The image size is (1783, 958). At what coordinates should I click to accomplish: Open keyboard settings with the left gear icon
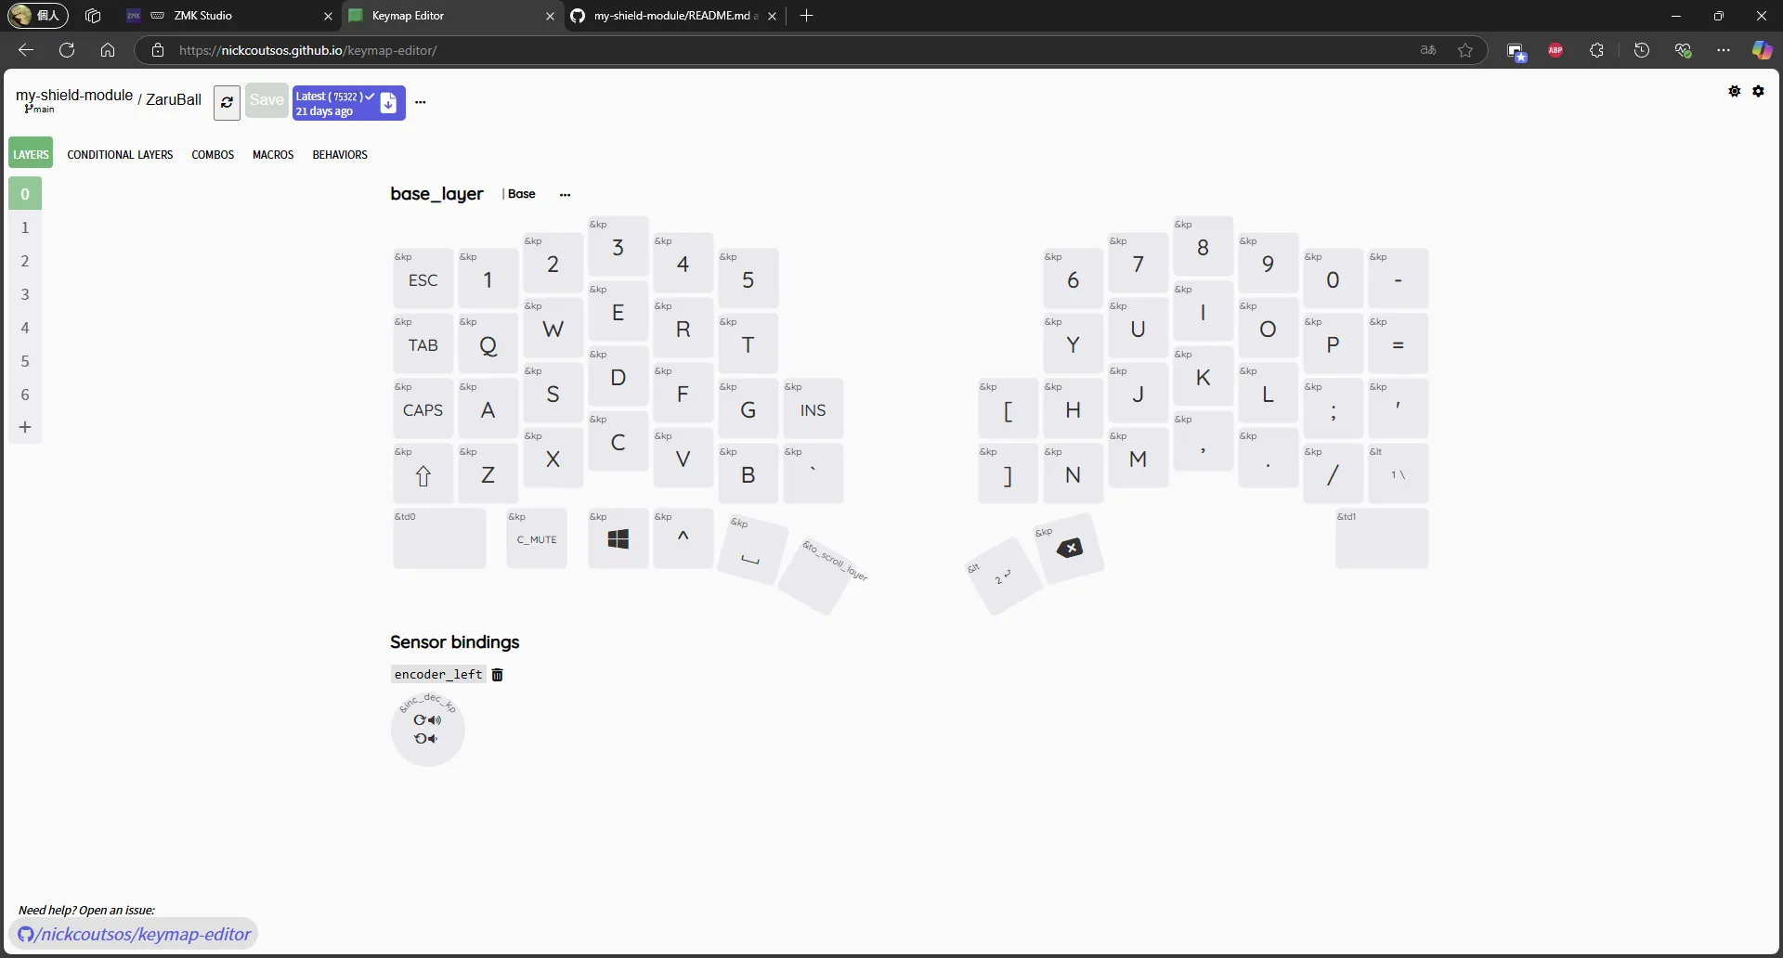pos(1735,91)
